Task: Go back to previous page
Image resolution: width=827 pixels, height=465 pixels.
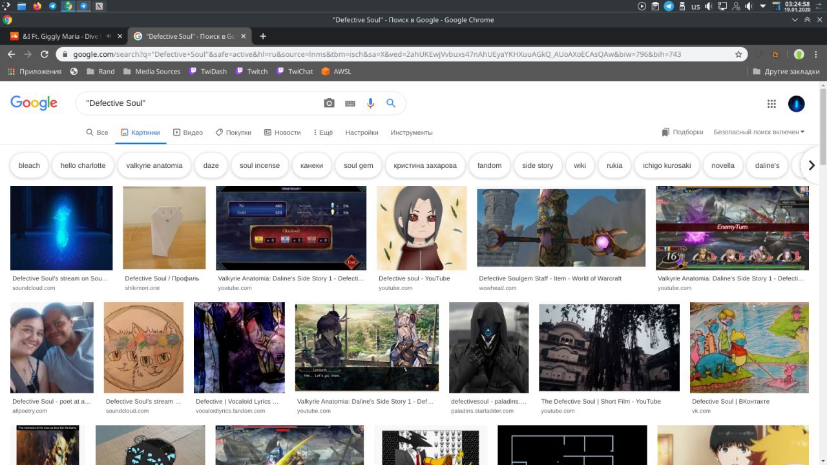Action: pos(12,54)
